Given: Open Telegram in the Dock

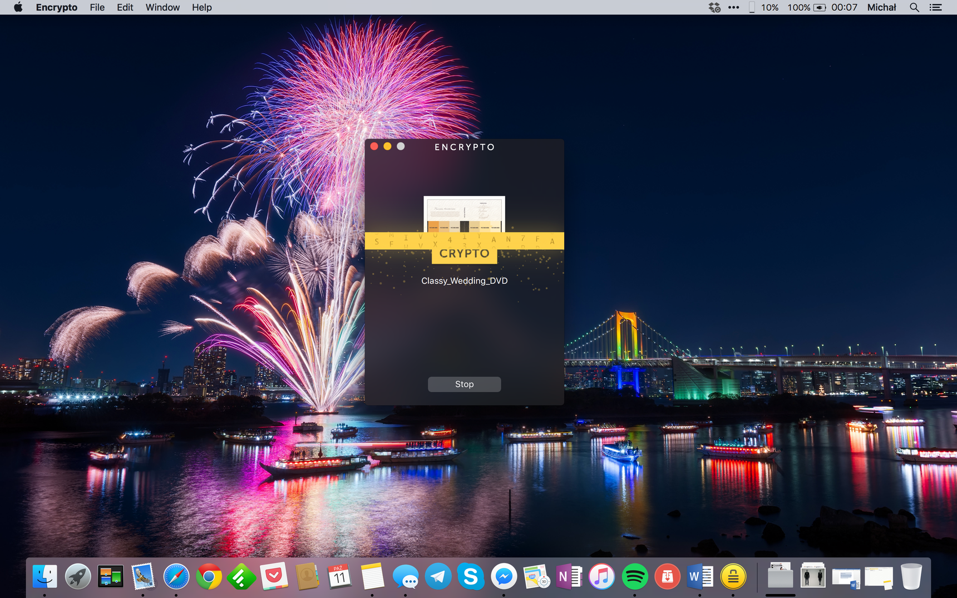Looking at the screenshot, I should (438, 576).
